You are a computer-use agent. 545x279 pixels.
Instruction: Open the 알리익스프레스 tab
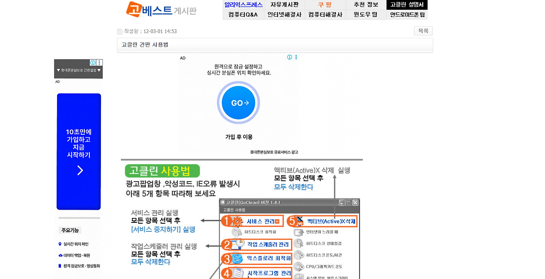[x=243, y=5]
